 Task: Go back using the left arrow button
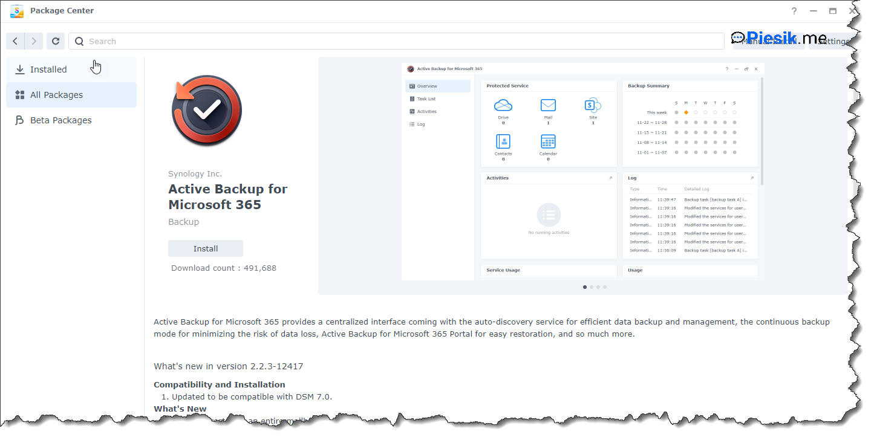point(15,41)
